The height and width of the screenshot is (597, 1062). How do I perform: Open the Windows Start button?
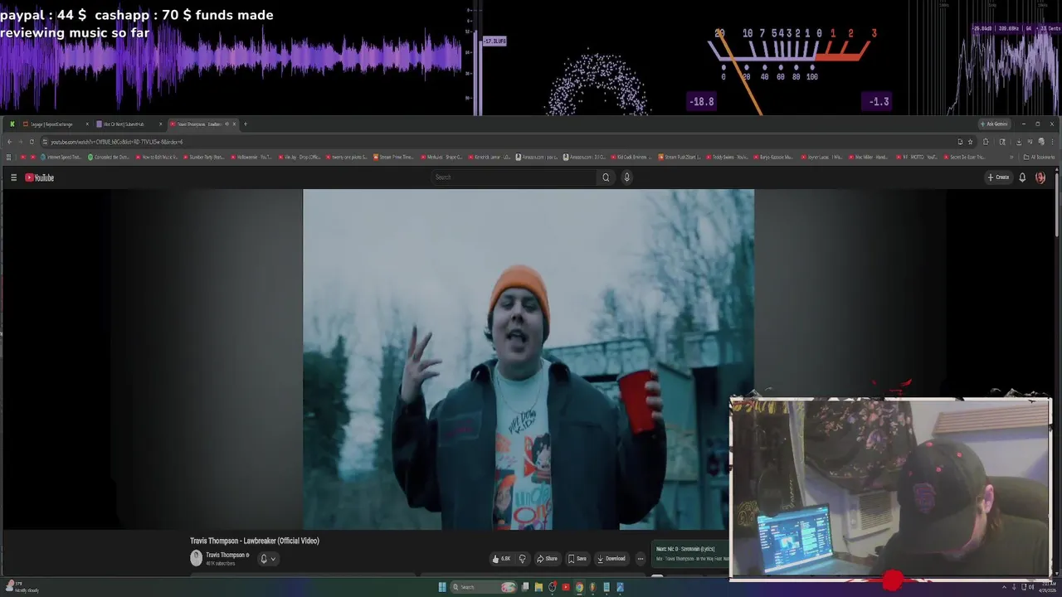[x=442, y=587]
